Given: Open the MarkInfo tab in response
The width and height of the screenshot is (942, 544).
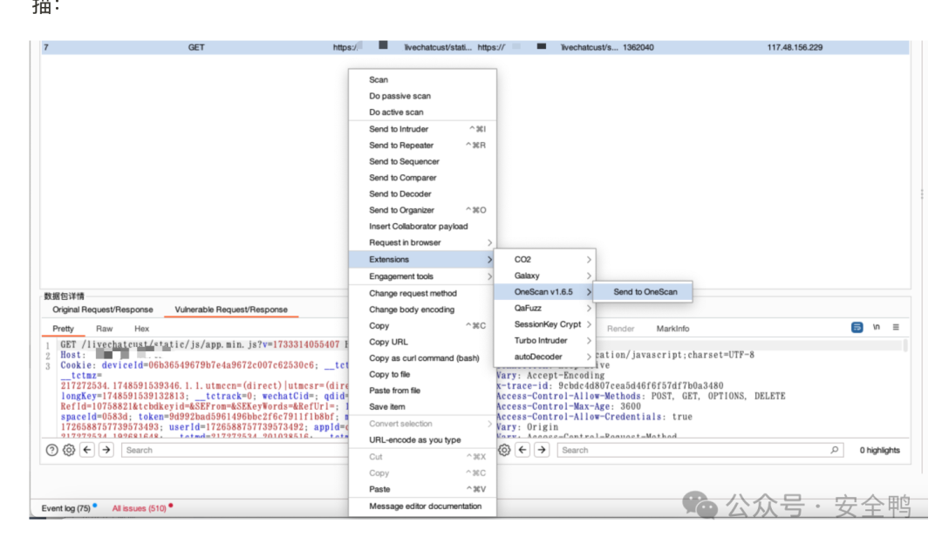Looking at the screenshot, I should 672,329.
